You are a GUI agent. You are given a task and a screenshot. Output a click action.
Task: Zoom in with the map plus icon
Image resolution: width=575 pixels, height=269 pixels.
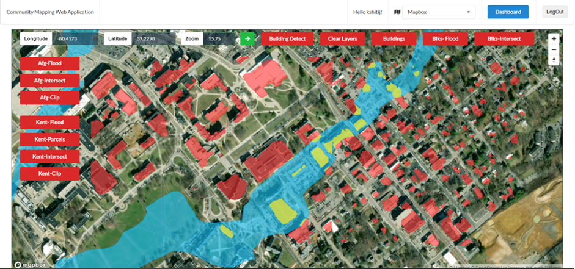point(554,38)
